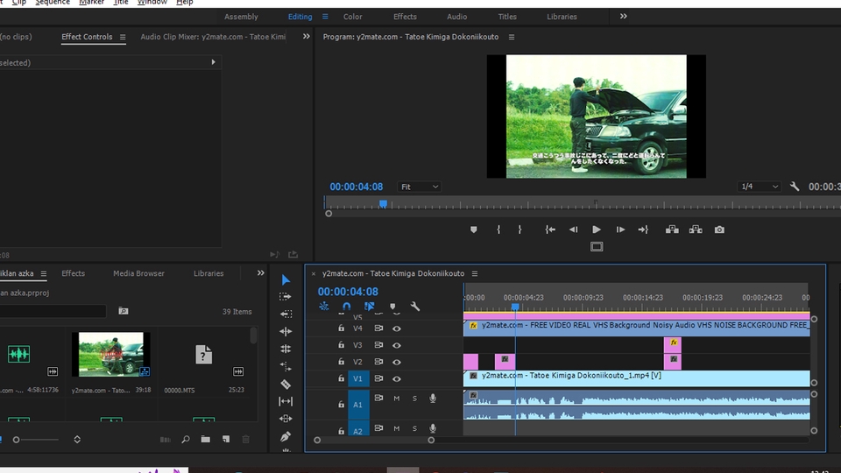
Task: Hide track V4 output eye
Action: tap(396, 328)
